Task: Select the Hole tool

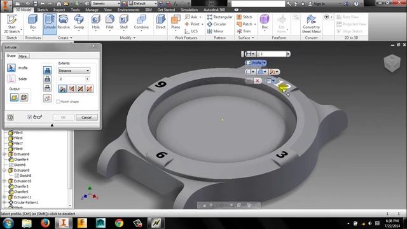Action: pos(96,22)
